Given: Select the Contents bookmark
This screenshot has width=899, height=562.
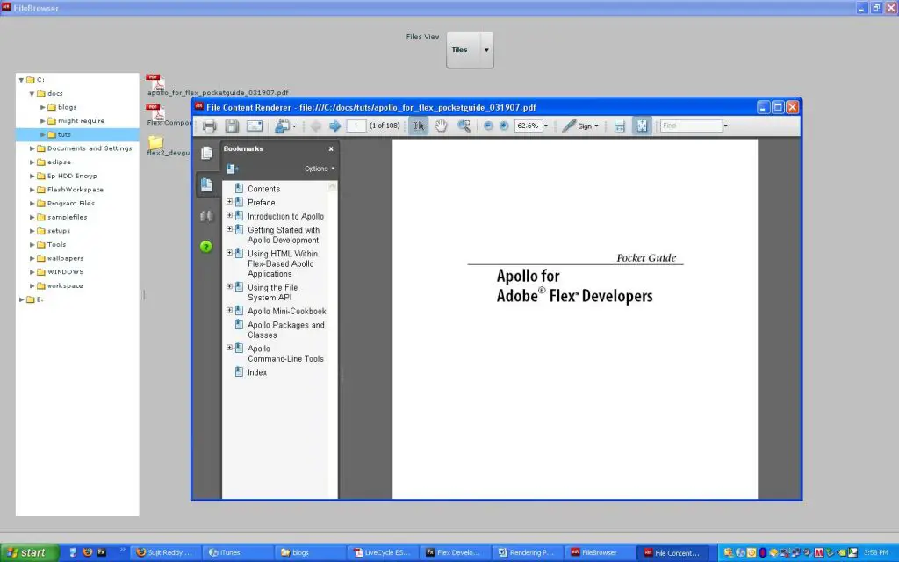Looking at the screenshot, I should 263,189.
